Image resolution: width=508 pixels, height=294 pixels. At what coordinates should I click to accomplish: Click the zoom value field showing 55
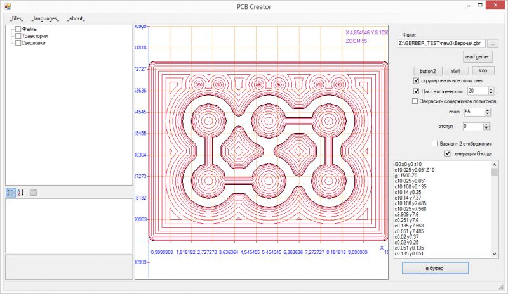pyautogui.click(x=474, y=112)
